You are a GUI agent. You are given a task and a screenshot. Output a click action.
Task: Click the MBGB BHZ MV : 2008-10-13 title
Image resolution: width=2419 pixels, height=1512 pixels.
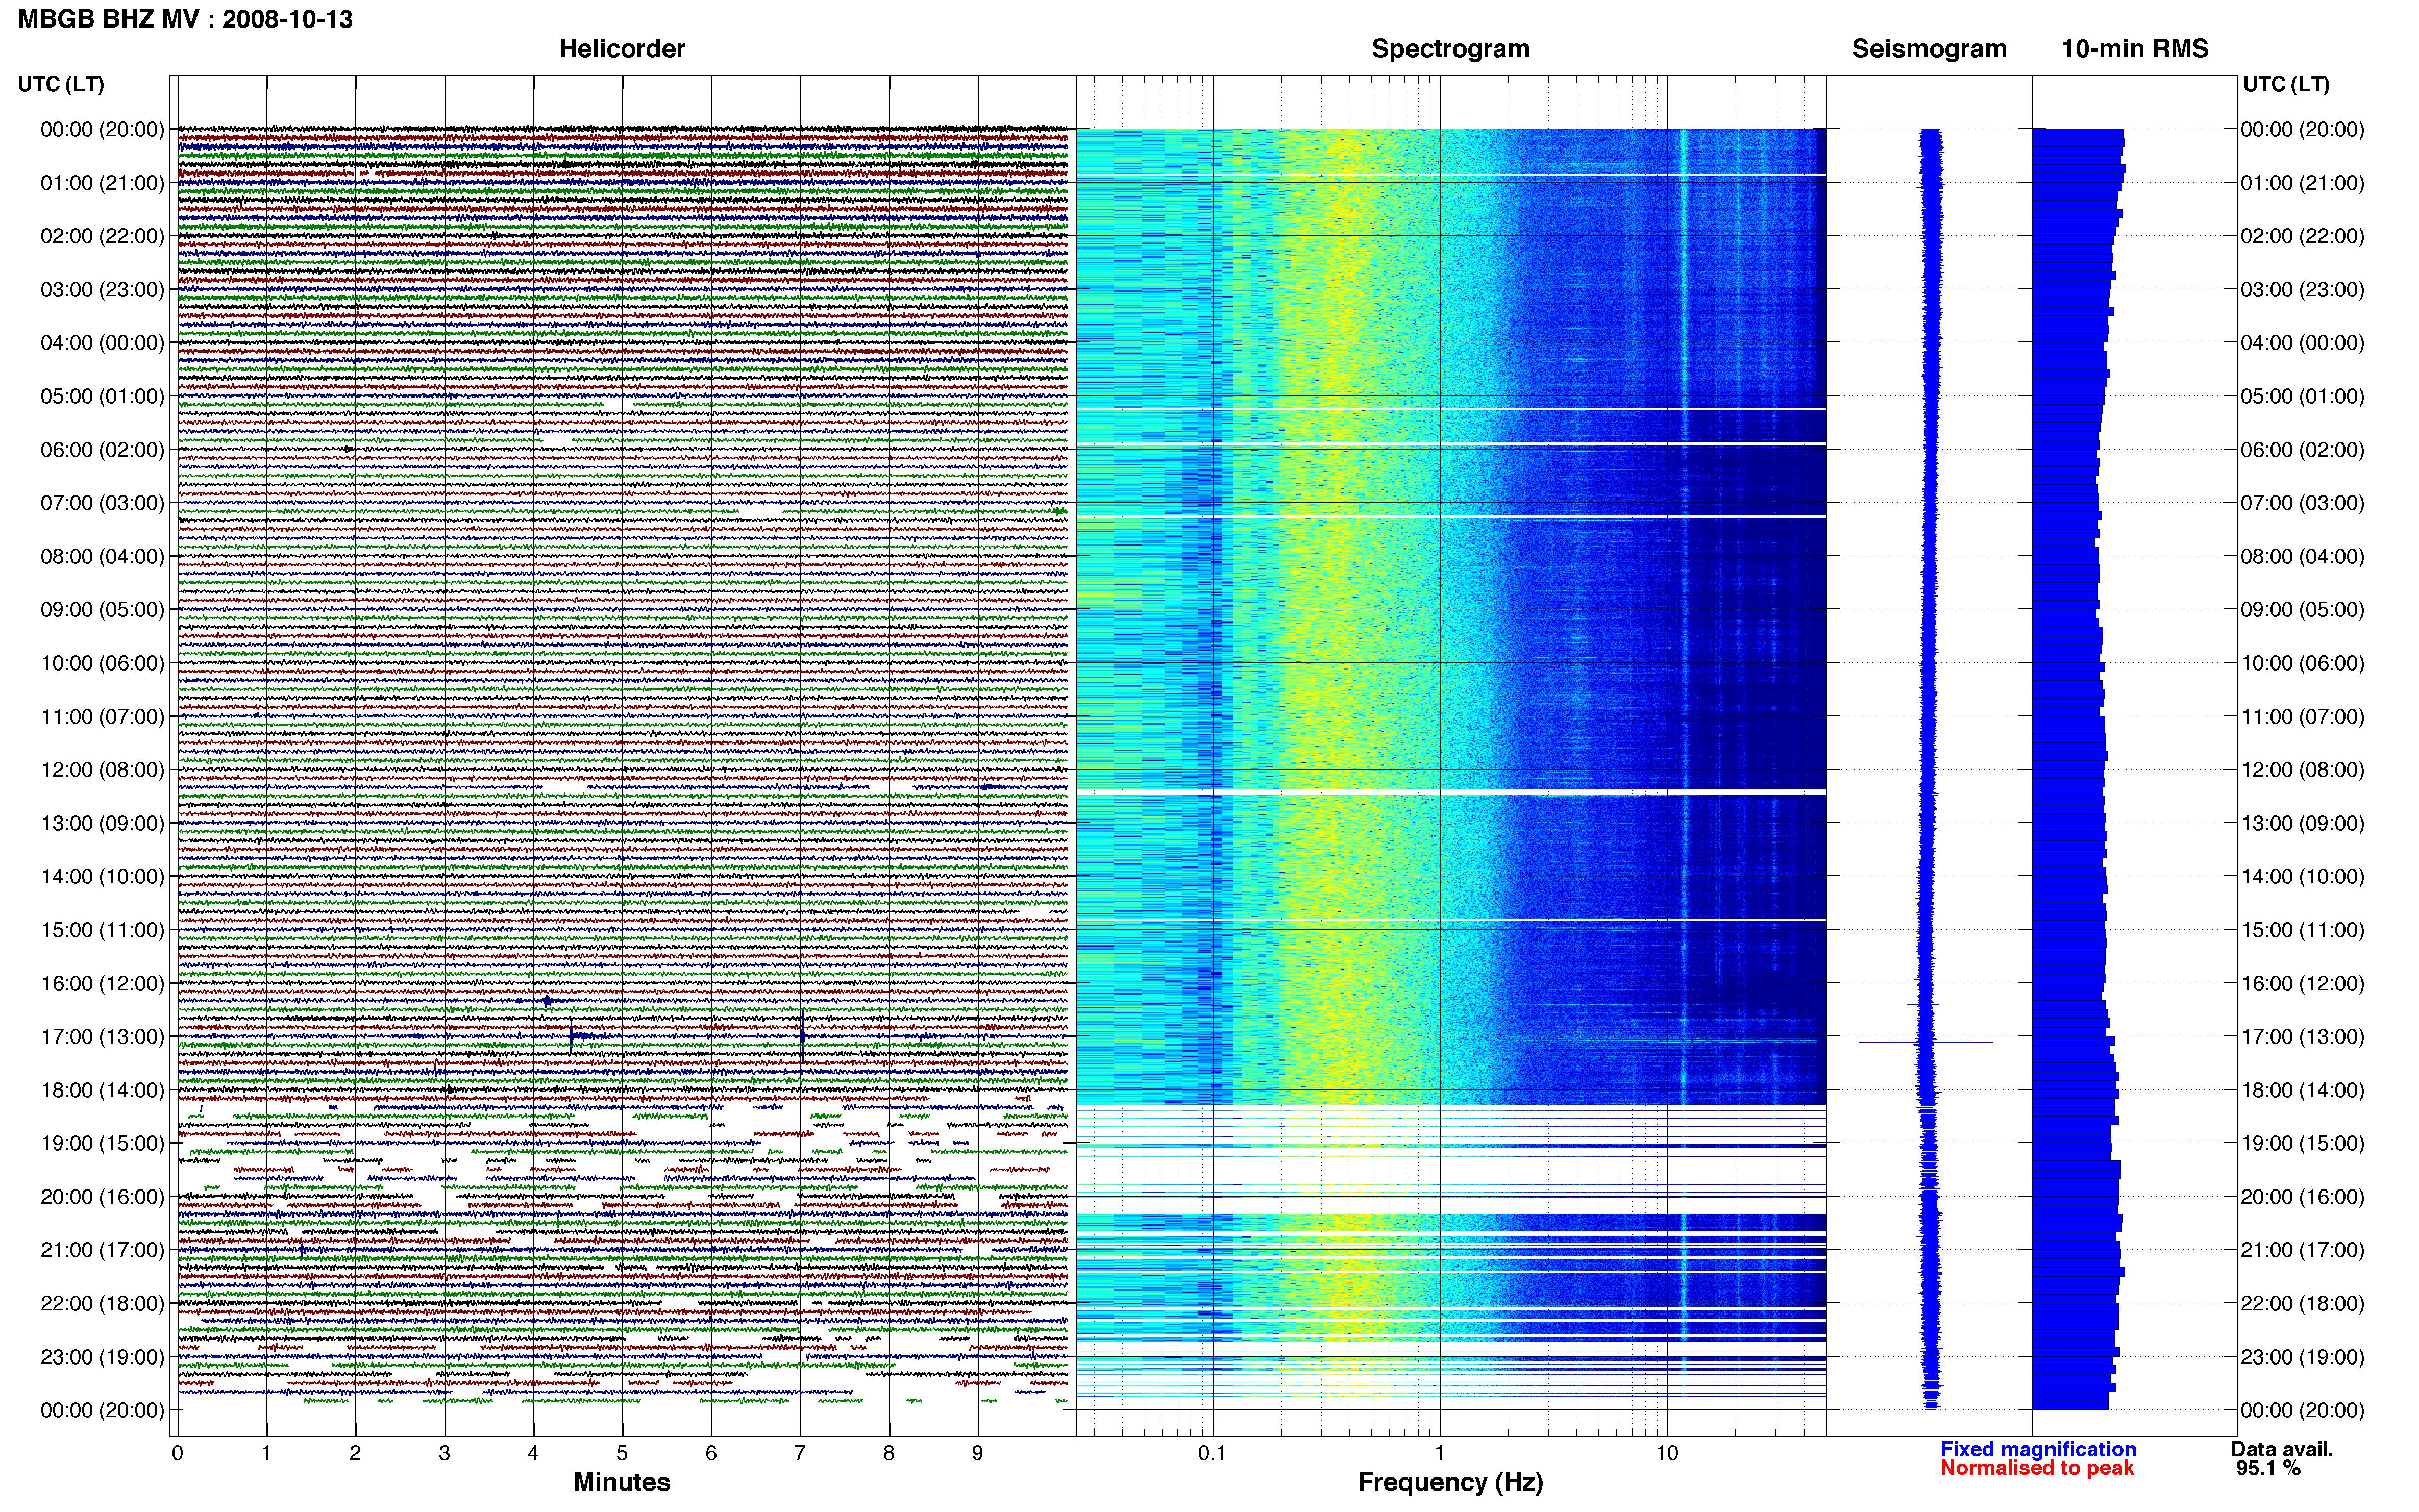point(185,19)
